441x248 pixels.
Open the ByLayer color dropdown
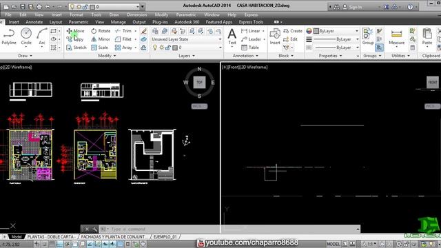pyautogui.click(x=336, y=31)
